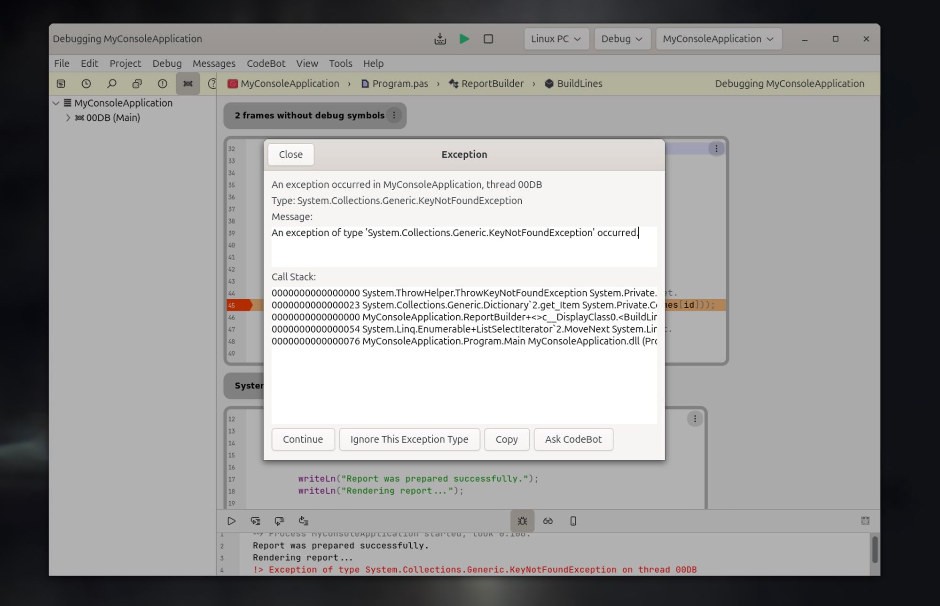Click the line 45 breakpoint marker in gutter

tap(239, 305)
